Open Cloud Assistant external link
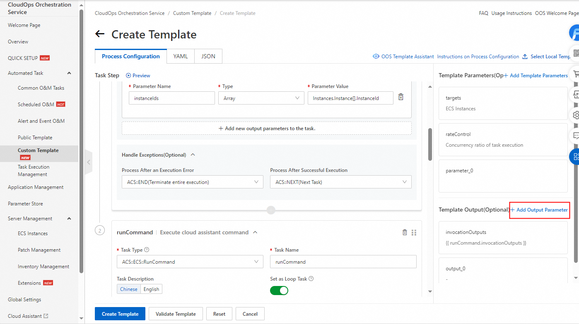Image resolution: width=579 pixels, height=324 pixels. pos(28,316)
